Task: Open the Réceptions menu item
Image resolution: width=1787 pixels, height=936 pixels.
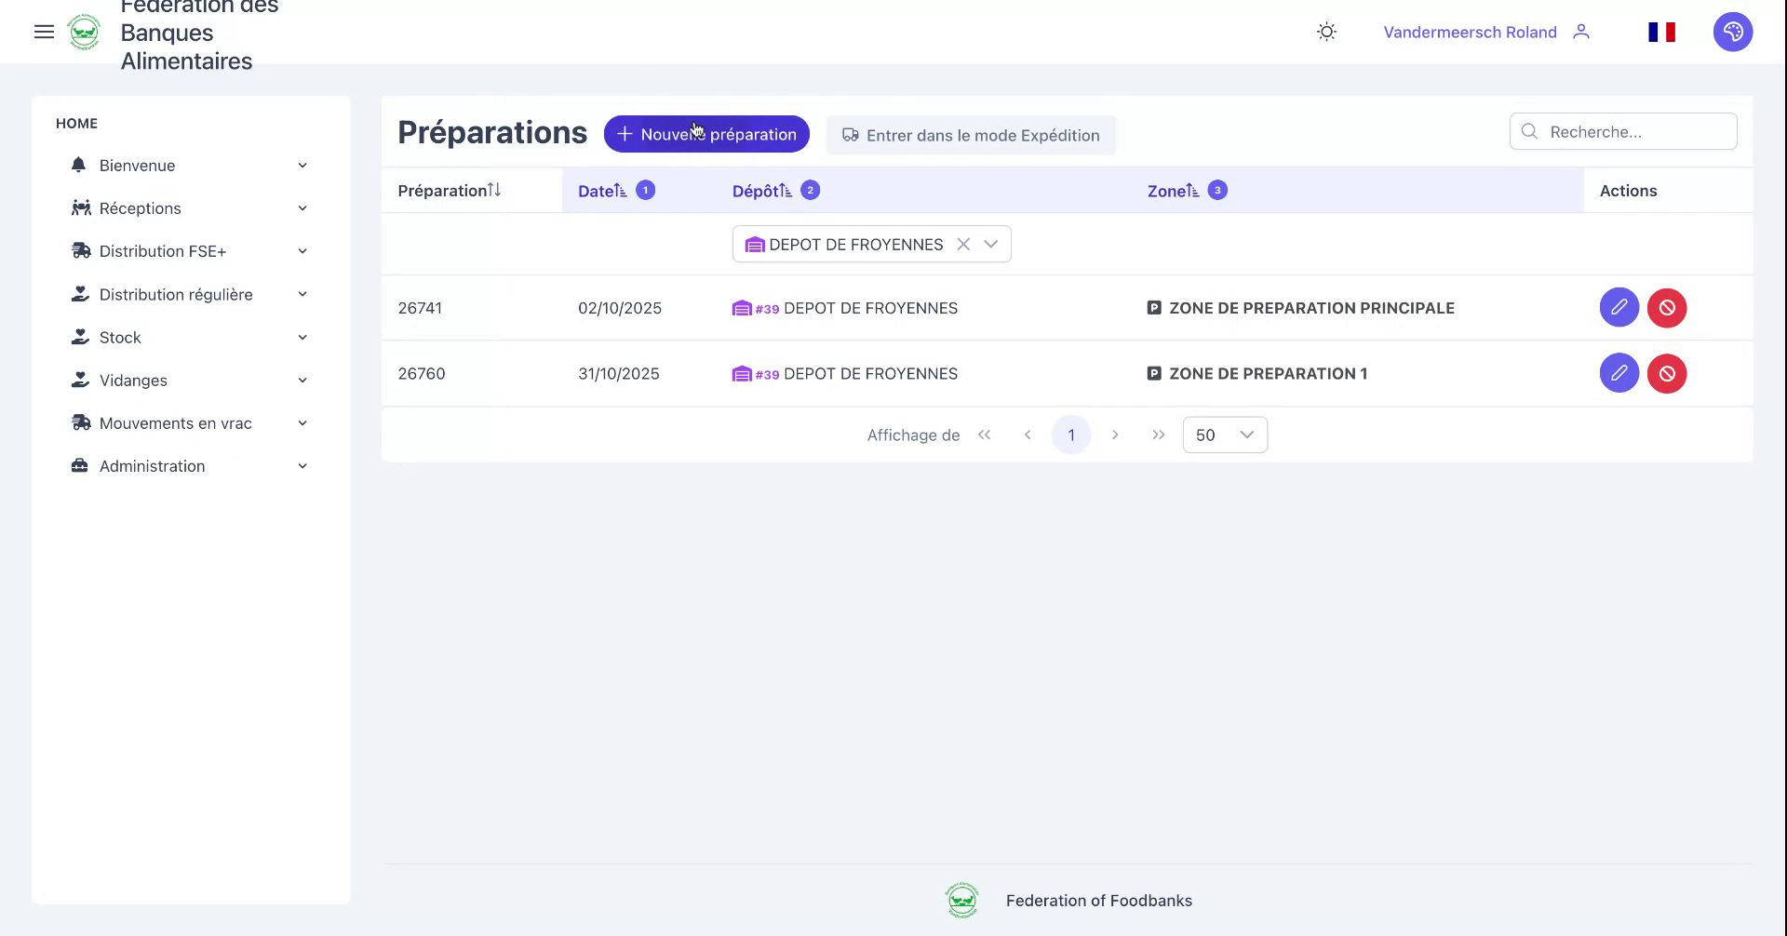Action: click(140, 207)
